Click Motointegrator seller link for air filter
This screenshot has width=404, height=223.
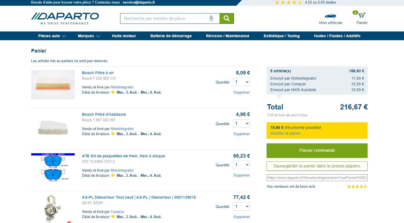tap(122, 87)
